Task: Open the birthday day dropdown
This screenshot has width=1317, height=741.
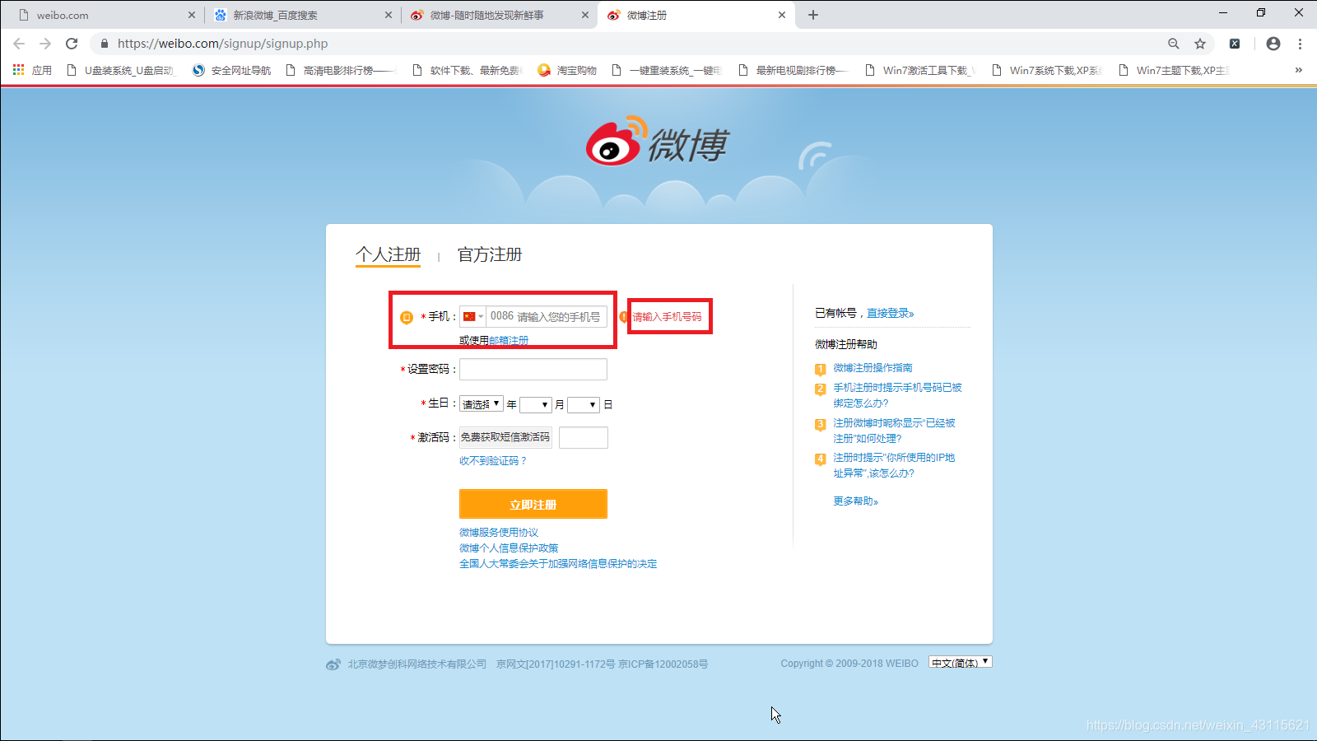Action: click(x=584, y=404)
